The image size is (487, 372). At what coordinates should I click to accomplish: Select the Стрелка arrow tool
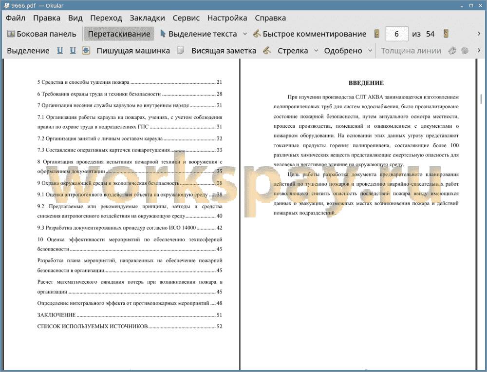[x=293, y=51]
